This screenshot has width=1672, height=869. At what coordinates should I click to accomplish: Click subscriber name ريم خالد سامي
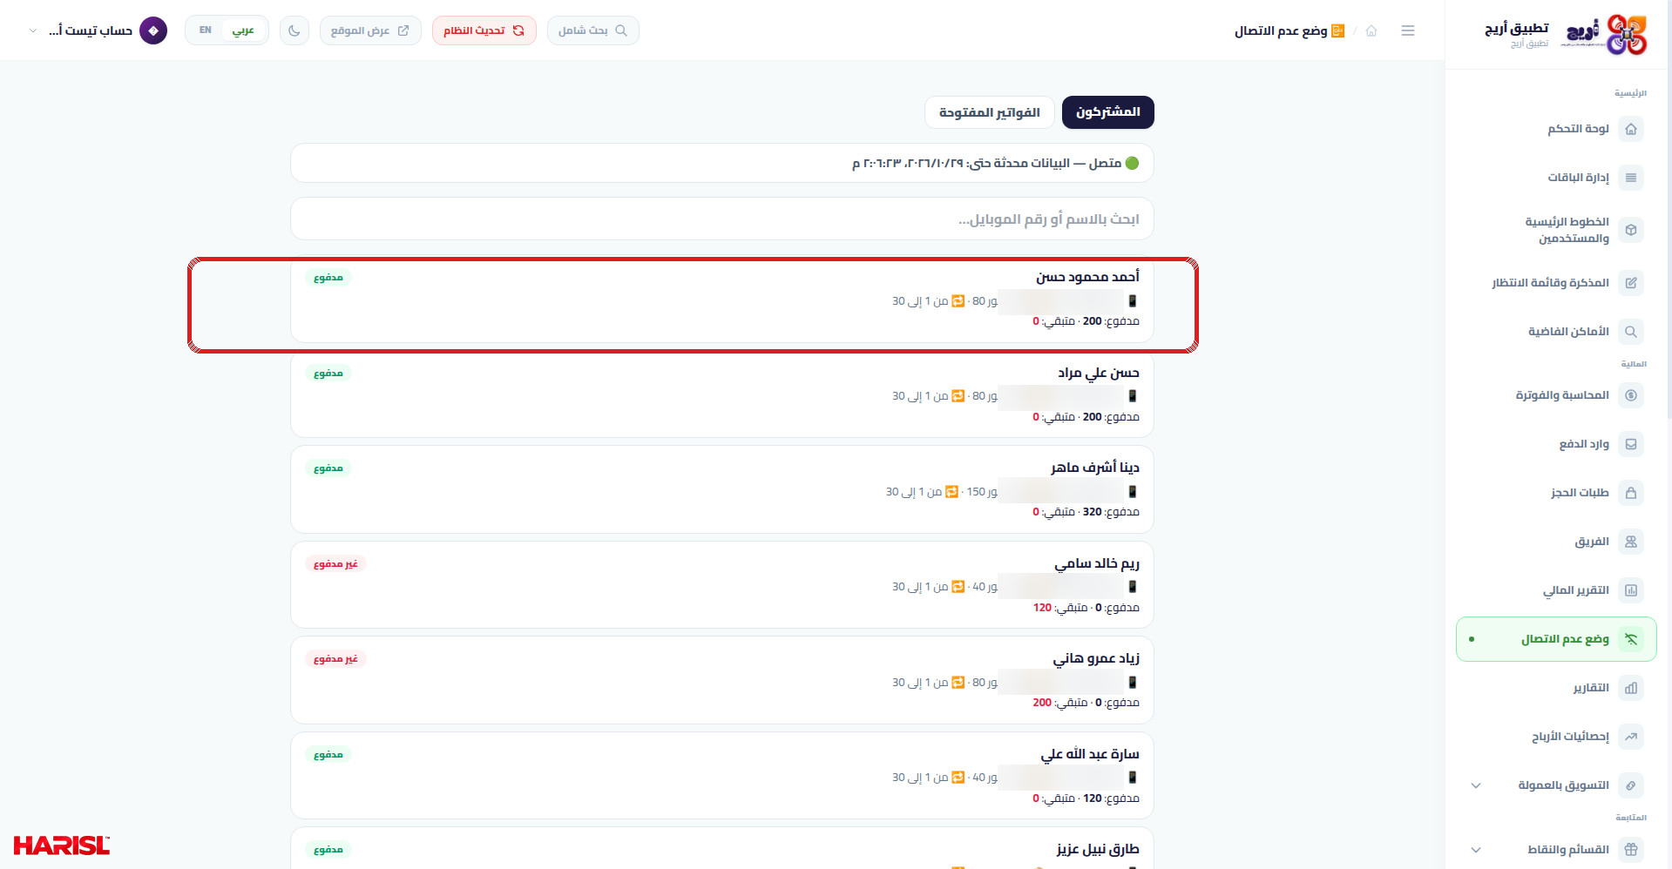pyautogui.click(x=1097, y=563)
